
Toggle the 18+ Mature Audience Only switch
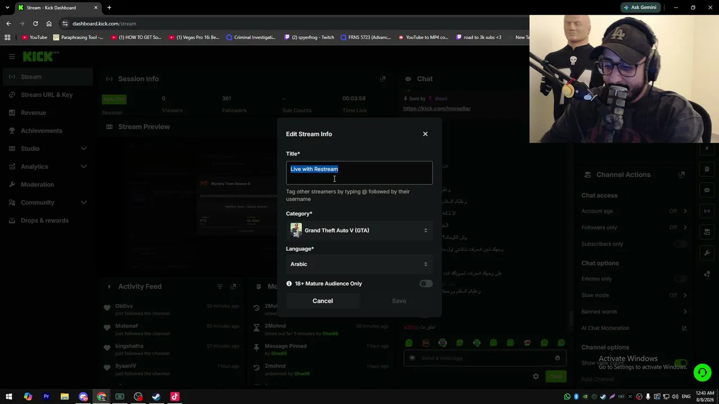point(426,284)
